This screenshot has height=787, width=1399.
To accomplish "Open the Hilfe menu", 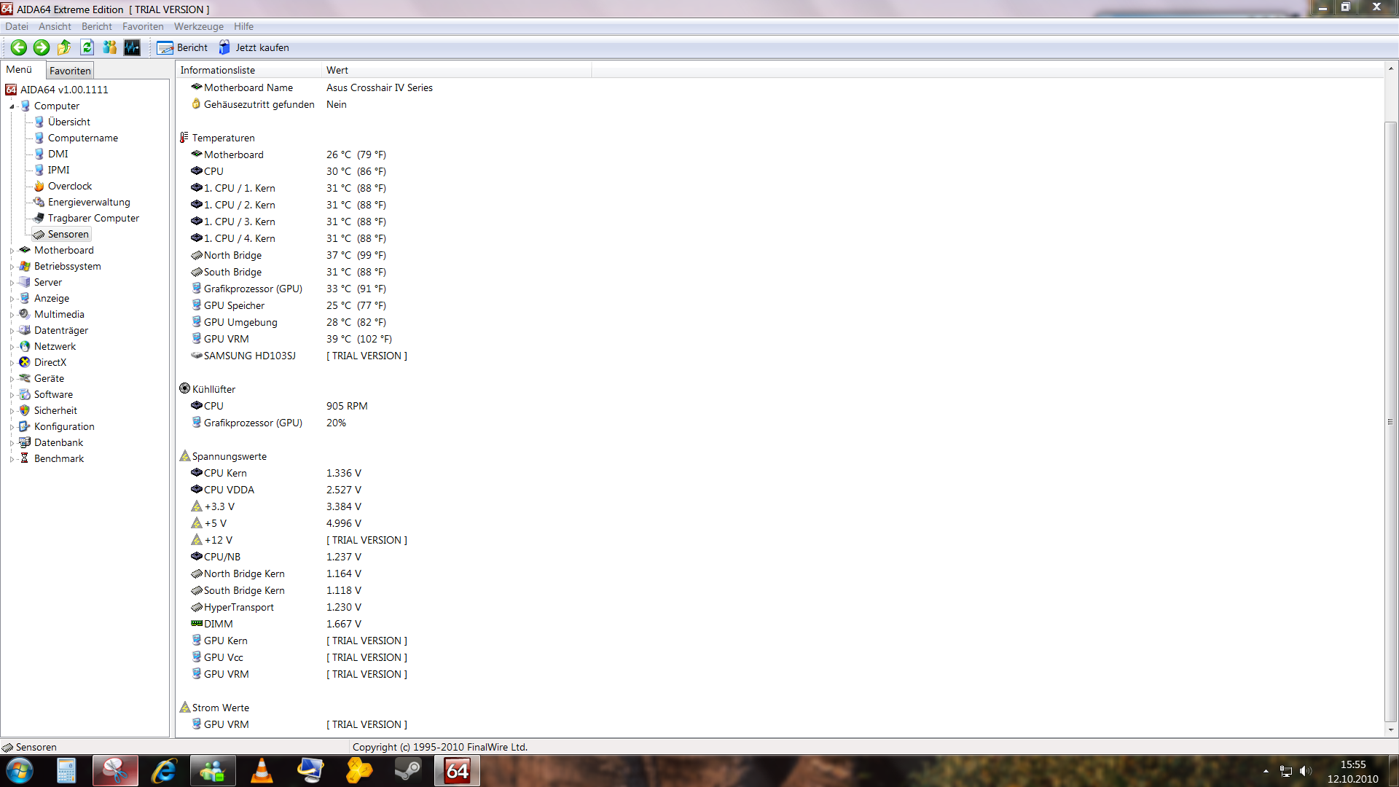I will pyautogui.click(x=243, y=26).
